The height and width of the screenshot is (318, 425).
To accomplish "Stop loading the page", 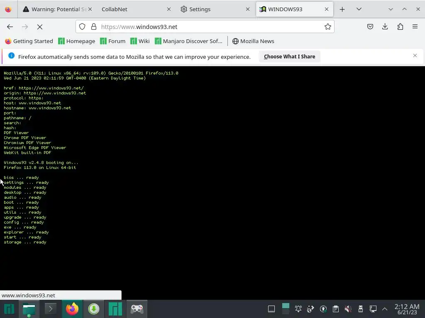I will point(40,27).
